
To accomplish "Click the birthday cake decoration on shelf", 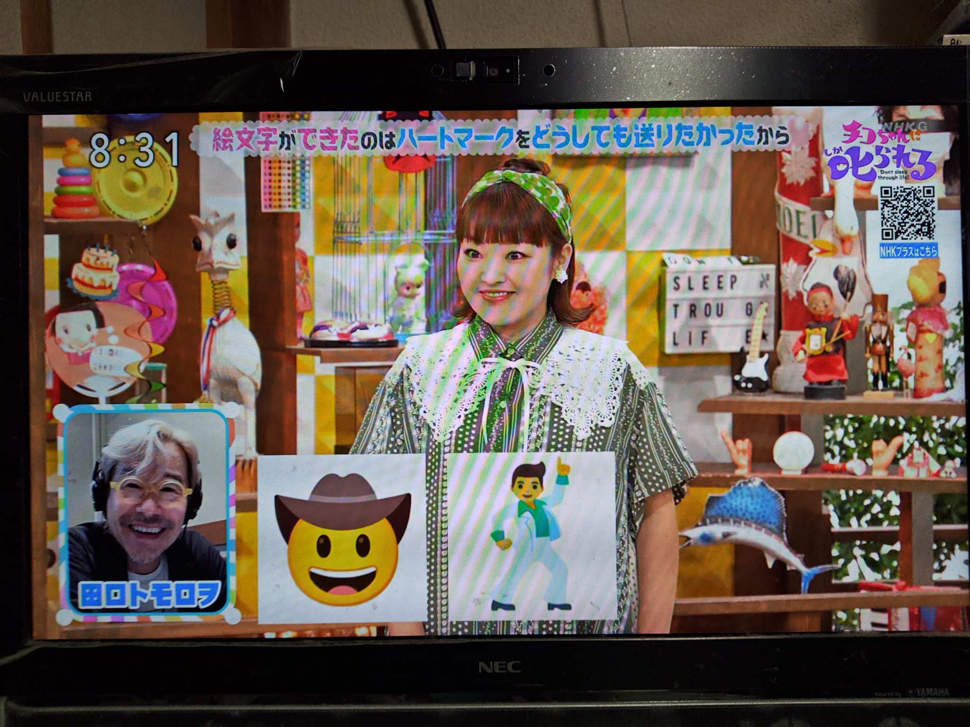I will click(94, 270).
